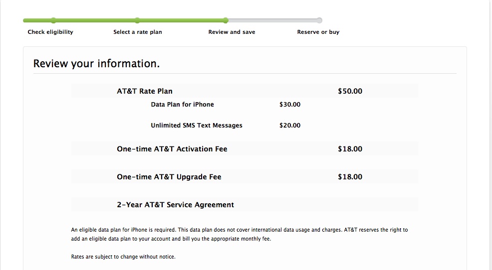Click One-time AT&T Activation Fee row
The width and height of the screenshot is (492, 270).
[172, 149]
